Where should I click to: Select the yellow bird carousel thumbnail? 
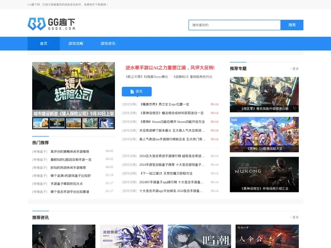click(x=40, y=123)
